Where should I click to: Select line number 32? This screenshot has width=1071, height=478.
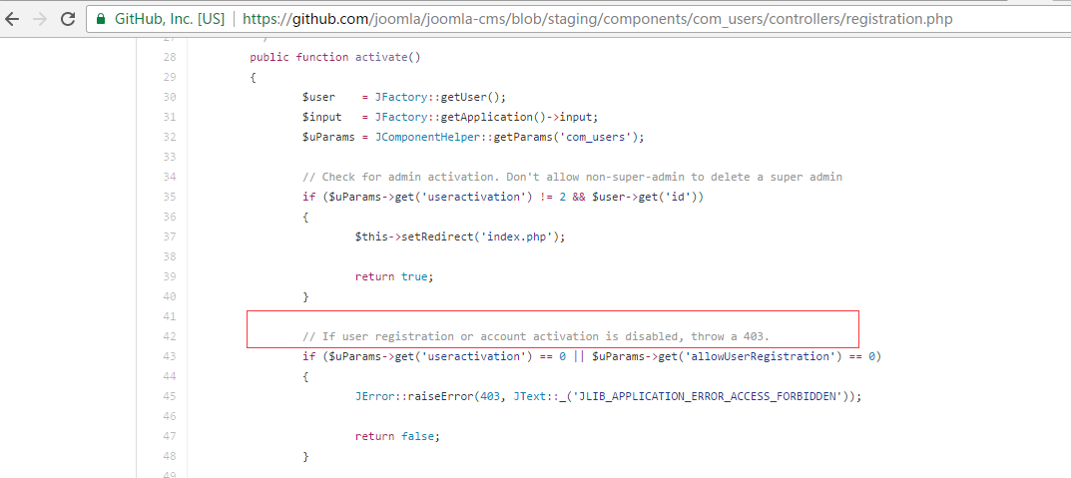170,137
